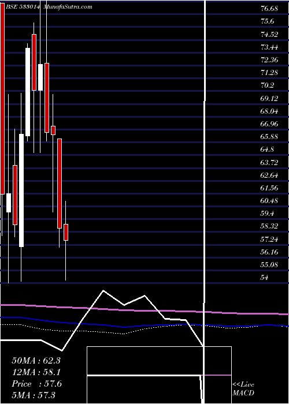The height and width of the screenshot is (404, 289).
Task: Click the 12MA : 58.1 readout
Action: pyautogui.click(x=36, y=372)
